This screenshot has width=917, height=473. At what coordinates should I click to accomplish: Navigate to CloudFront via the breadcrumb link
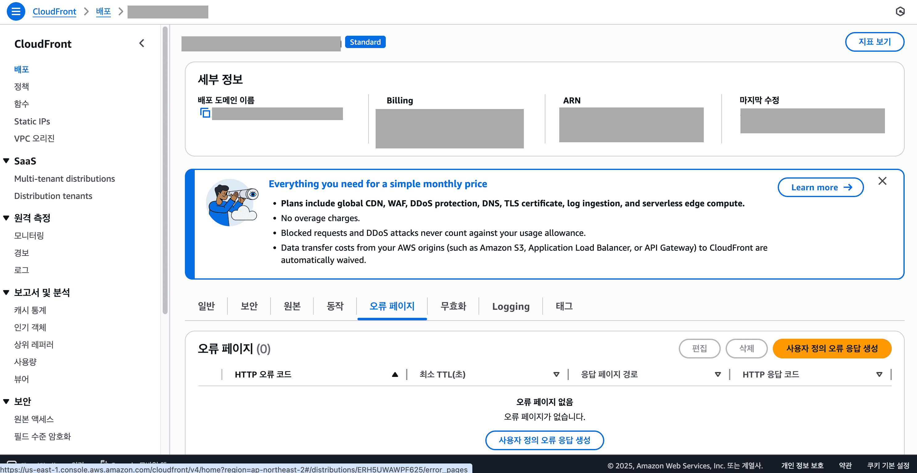pyautogui.click(x=54, y=11)
